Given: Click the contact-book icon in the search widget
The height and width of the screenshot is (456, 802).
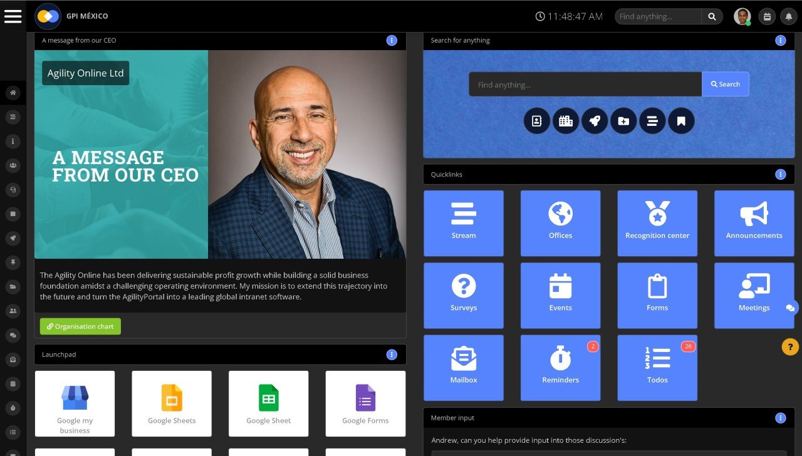Looking at the screenshot, I should point(537,121).
